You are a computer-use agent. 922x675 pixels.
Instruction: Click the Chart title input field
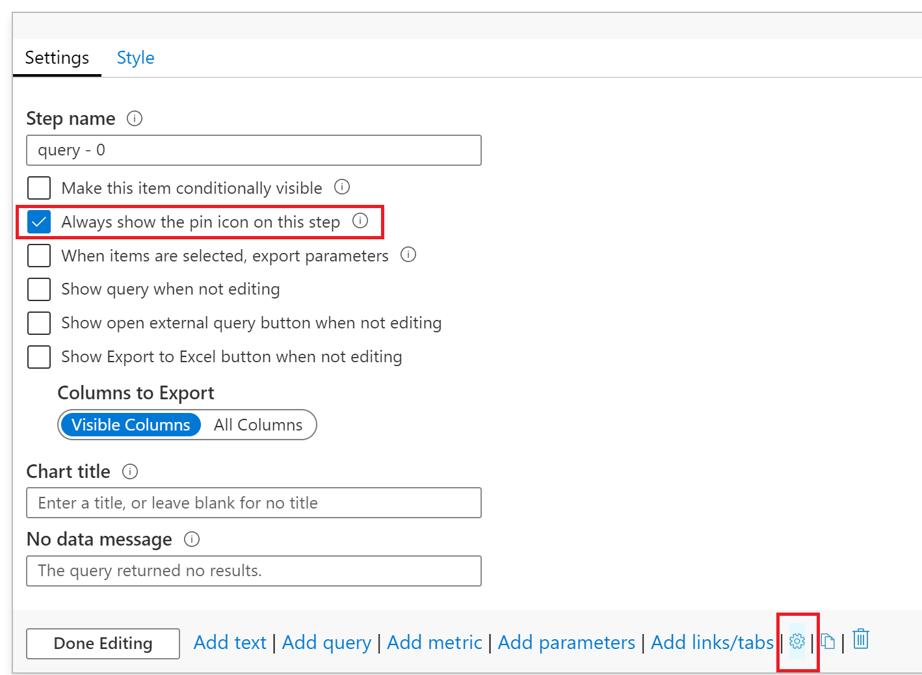point(254,503)
